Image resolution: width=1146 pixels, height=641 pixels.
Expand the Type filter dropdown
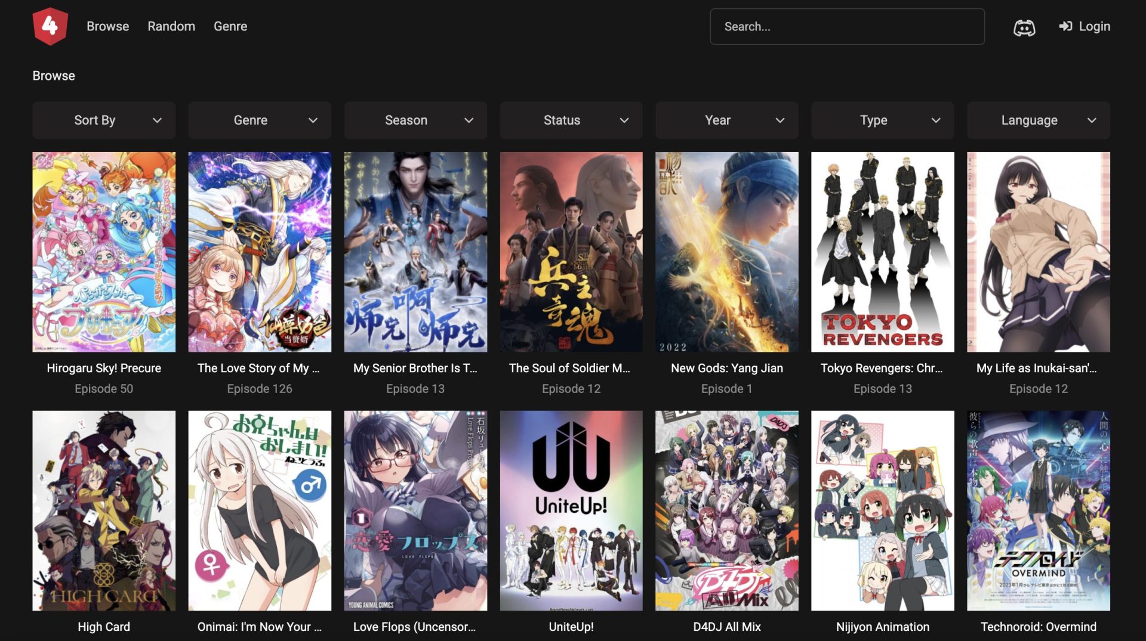click(x=883, y=120)
